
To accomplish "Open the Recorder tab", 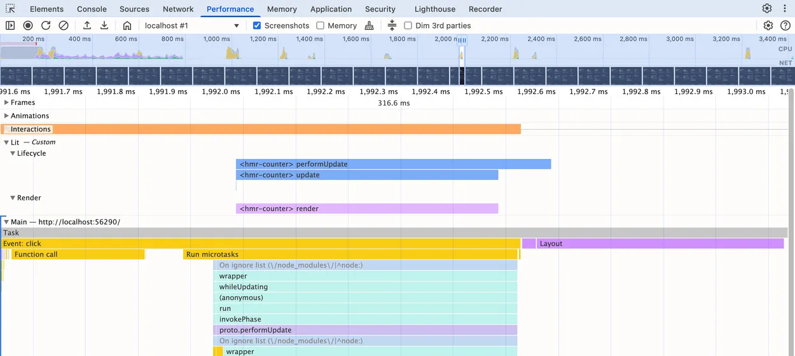I will click(485, 9).
